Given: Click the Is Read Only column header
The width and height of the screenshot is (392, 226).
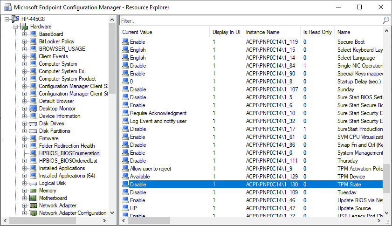Looking at the screenshot, I should [x=317, y=32].
